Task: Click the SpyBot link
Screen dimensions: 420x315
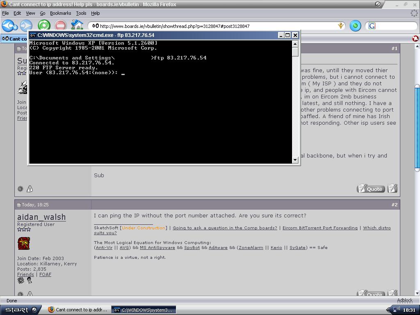Action: tap(192, 248)
